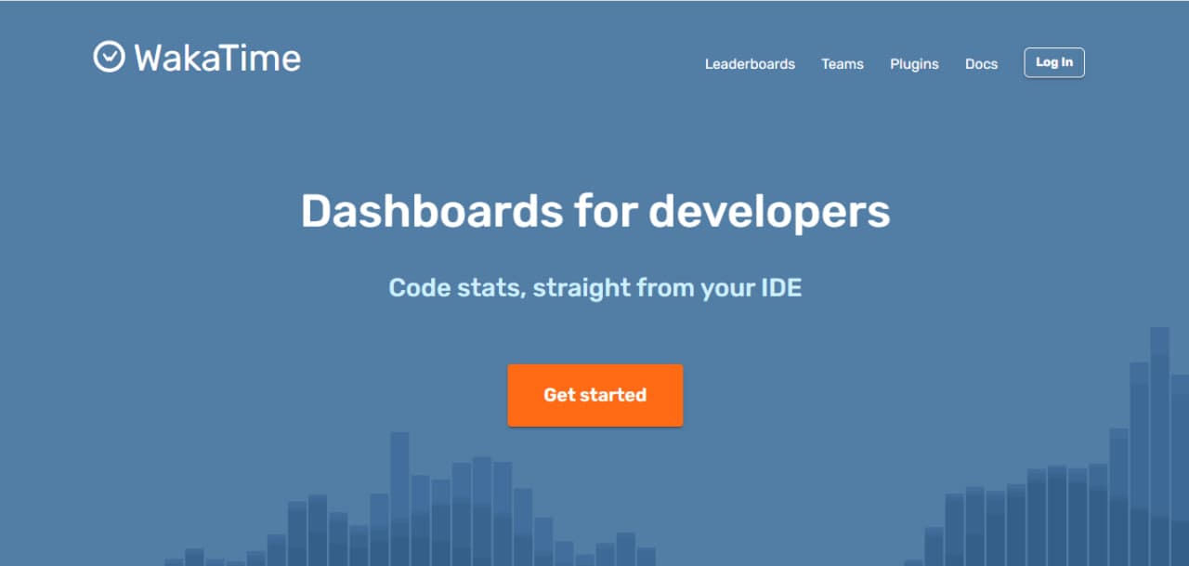Click the Log In button

(x=1054, y=62)
